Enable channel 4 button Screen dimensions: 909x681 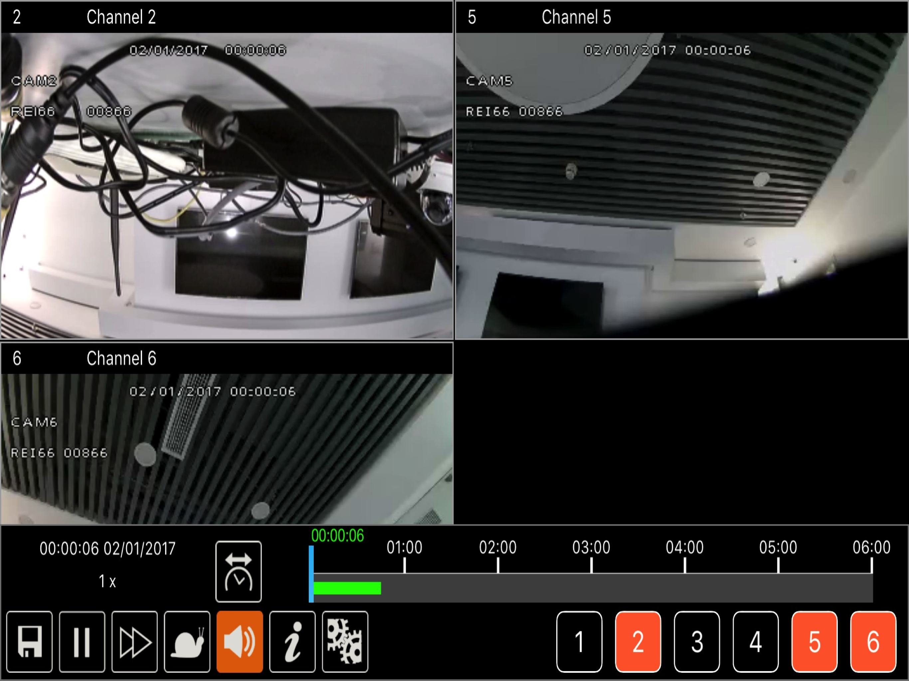point(756,641)
